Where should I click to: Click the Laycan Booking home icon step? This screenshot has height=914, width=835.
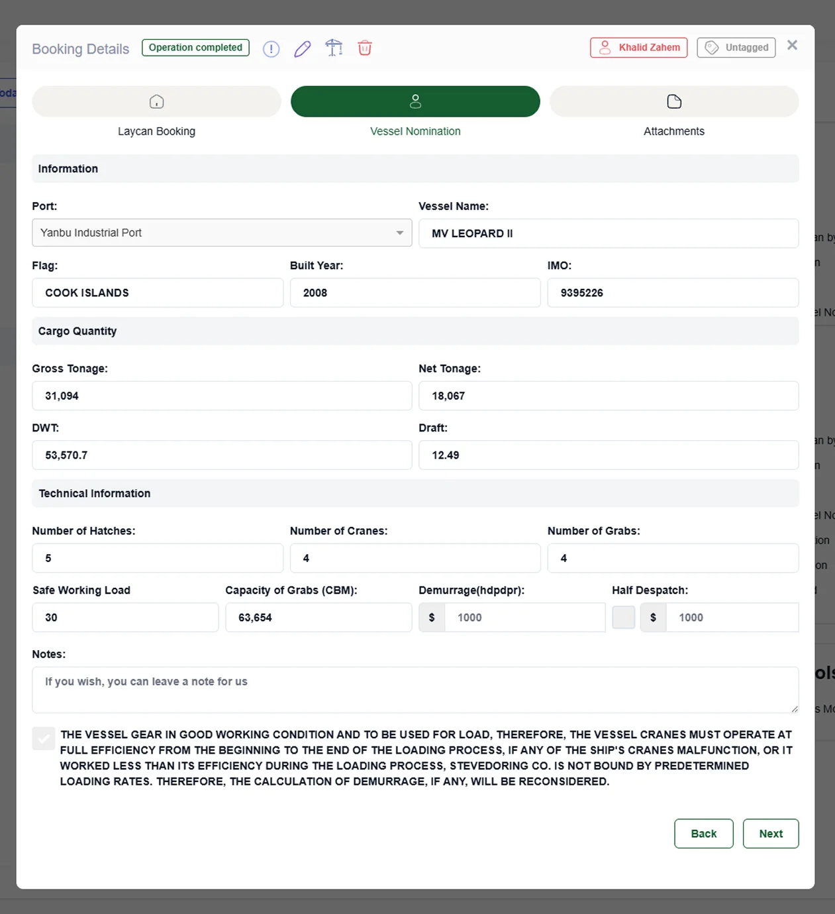(156, 101)
